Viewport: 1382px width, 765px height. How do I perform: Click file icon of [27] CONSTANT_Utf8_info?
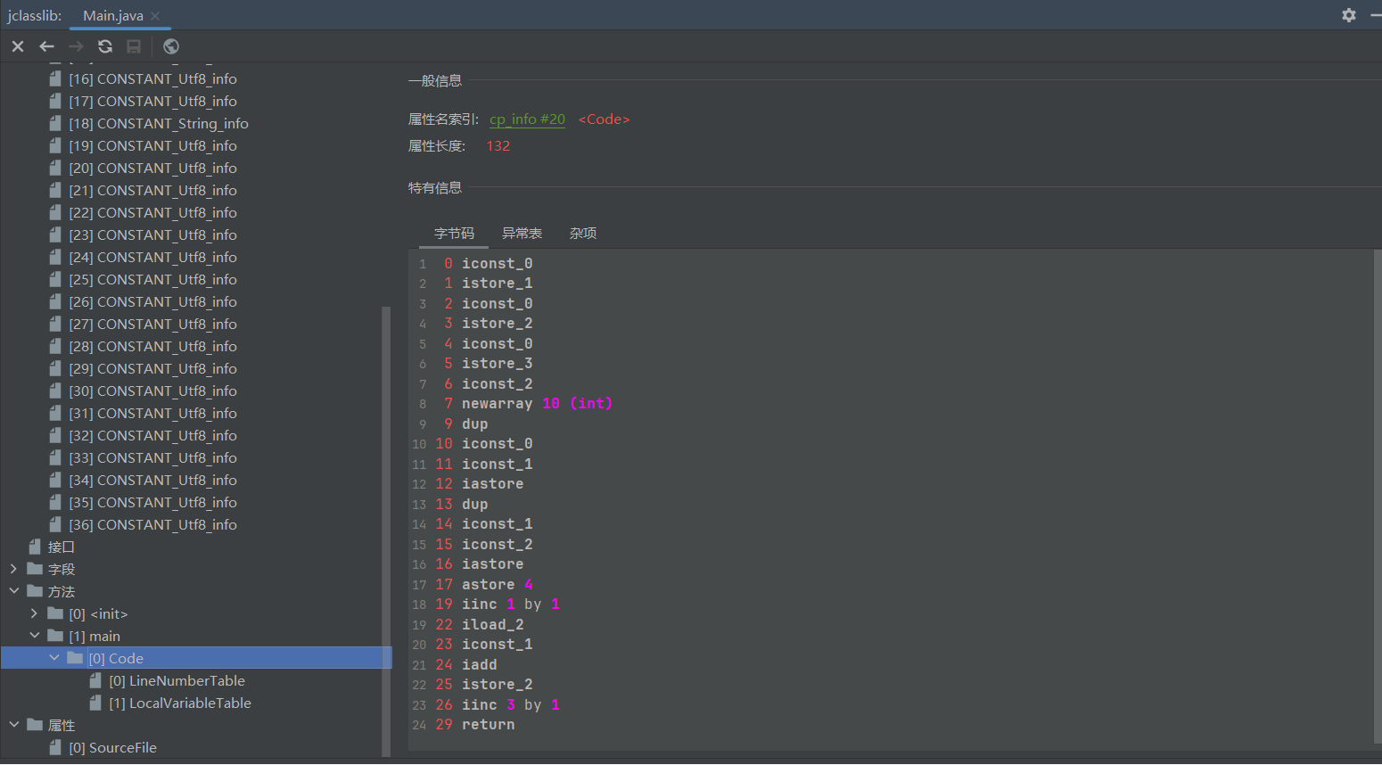[x=55, y=324]
